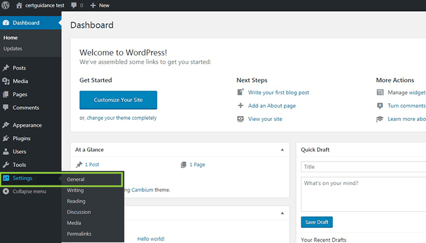Click the Collapse menu arrow icon
The width and height of the screenshot is (426, 243).
point(5,191)
